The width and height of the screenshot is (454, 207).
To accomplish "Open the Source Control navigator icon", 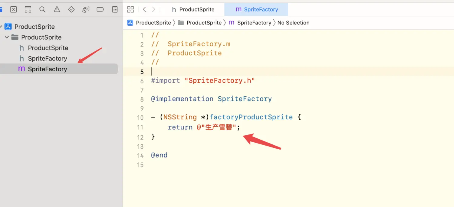I will (x=13, y=10).
